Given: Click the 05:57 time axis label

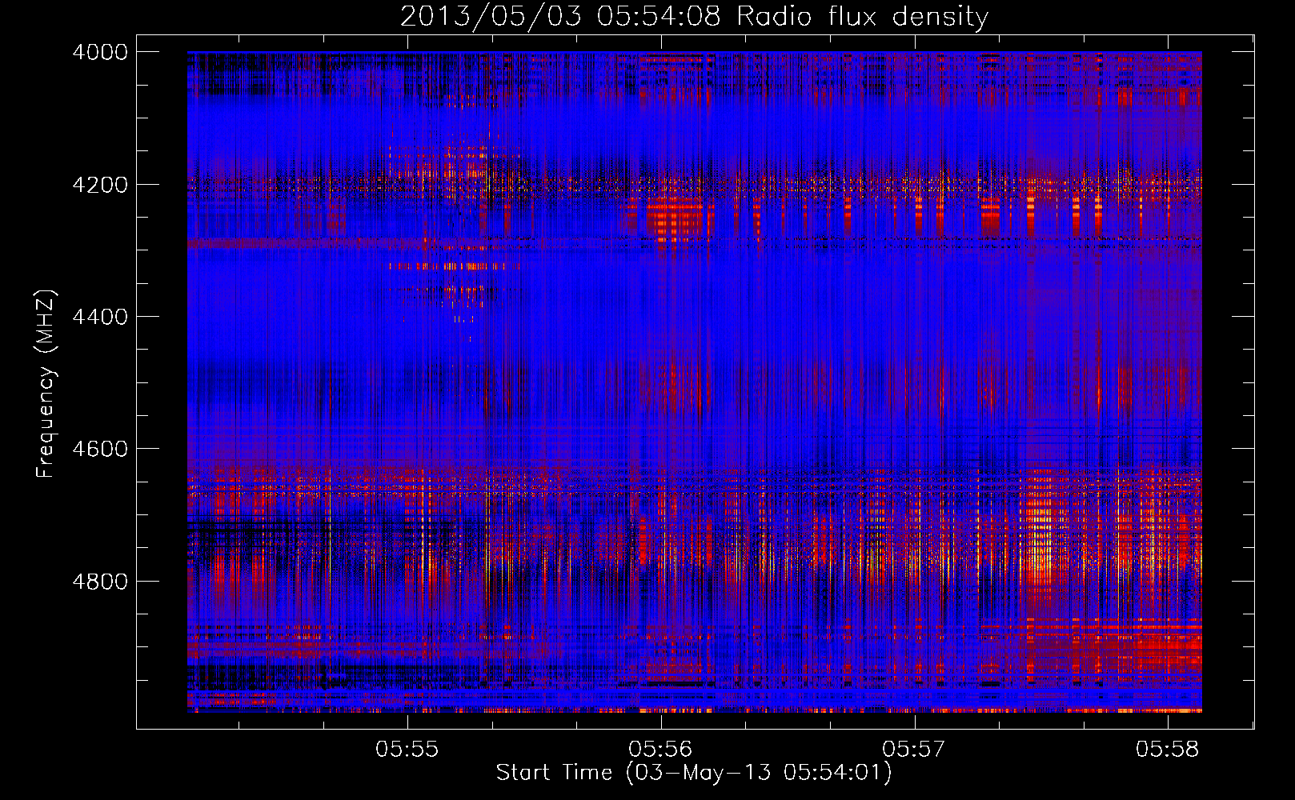Looking at the screenshot, I should (x=913, y=749).
